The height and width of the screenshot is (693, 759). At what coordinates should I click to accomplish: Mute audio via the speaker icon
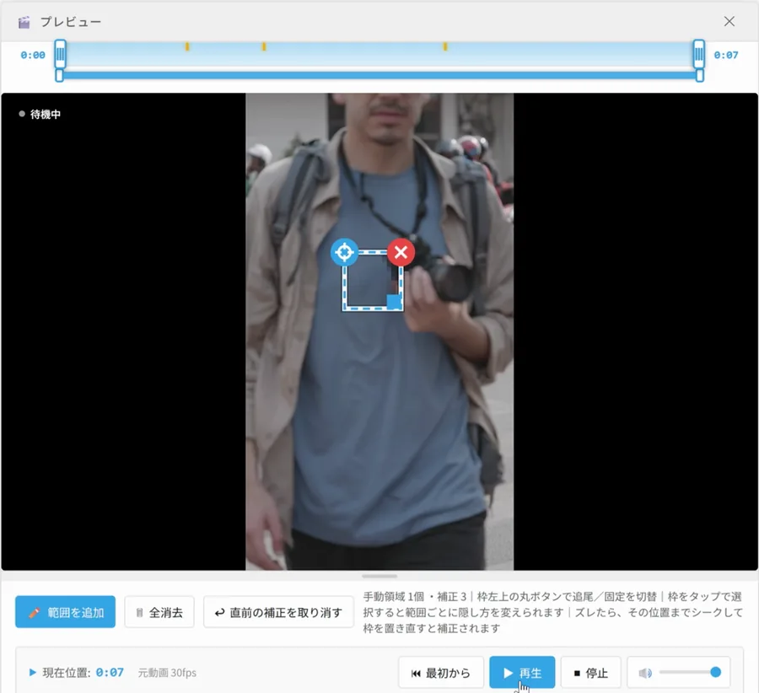645,673
